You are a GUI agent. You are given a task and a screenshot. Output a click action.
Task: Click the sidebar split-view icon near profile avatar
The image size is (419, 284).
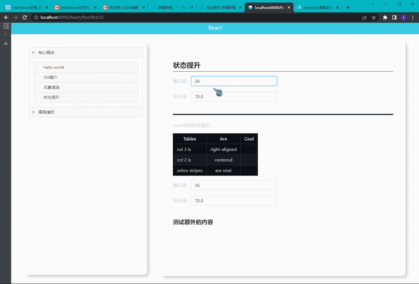coord(395,17)
